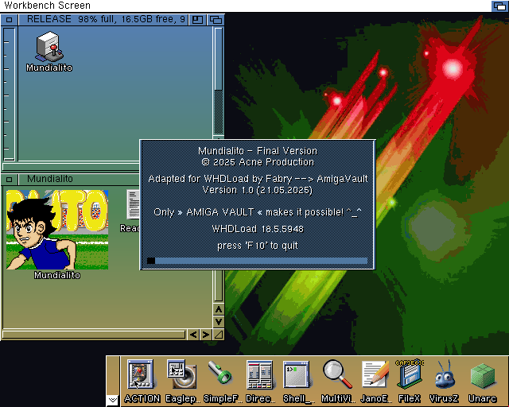The image size is (509, 407).
Task: Click the Workbench Screen depth gadget
Action: 499,6
